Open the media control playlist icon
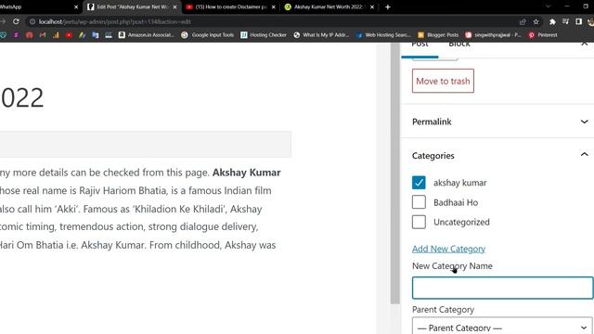Viewport: 594px width, 334px height. point(565,21)
